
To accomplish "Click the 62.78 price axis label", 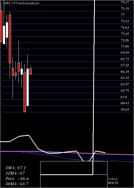I will click(125, 91).
